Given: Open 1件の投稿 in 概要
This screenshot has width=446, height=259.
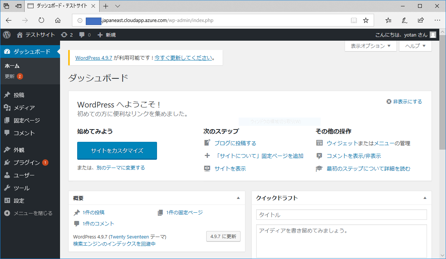Looking at the screenshot, I should pyautogui.click(x=93, y=212).
